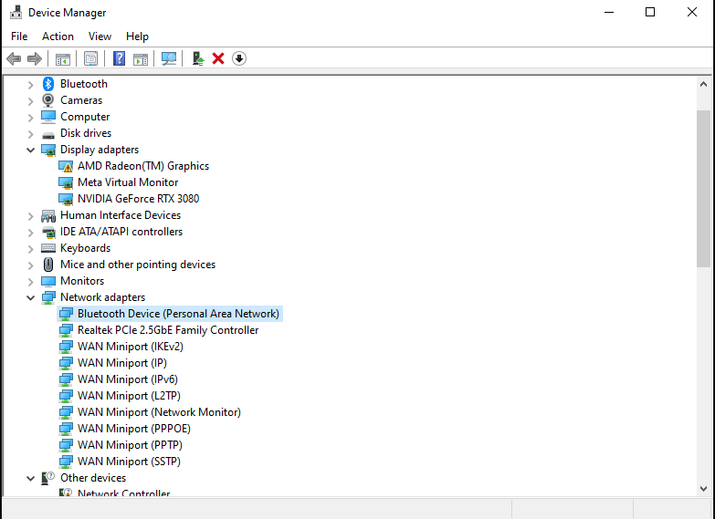This screenshot has height=519, width=715.
Task: Open the Properties toolbar icon
Action: click(90, 58)
